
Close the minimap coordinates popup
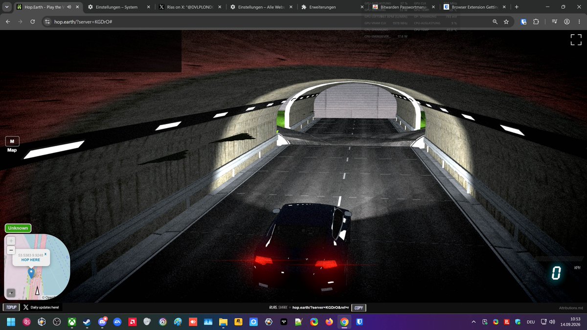[45, 254]
